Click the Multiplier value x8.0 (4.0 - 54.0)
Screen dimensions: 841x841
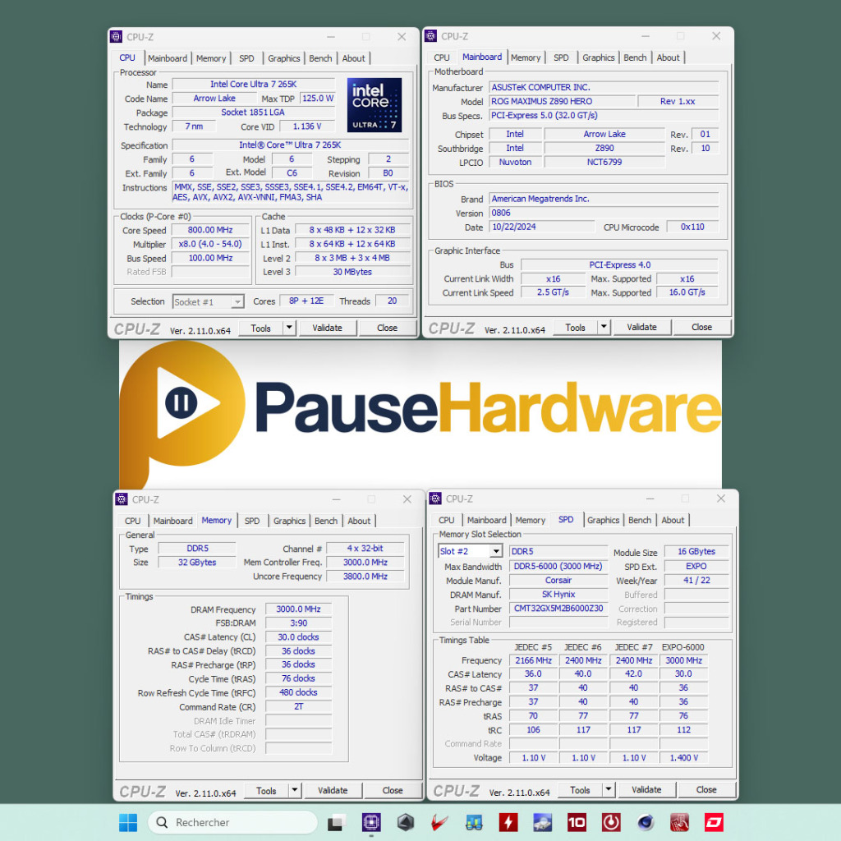[210, 244]
